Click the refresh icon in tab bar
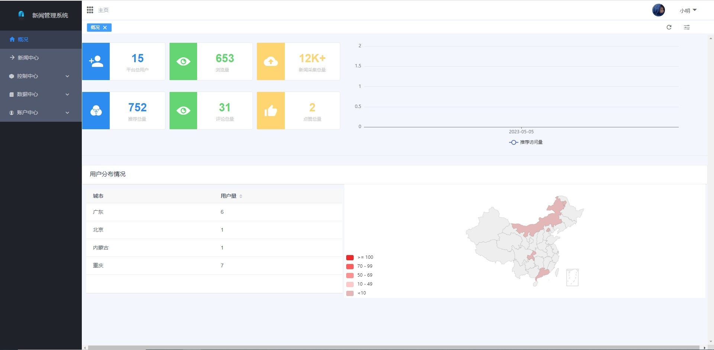Viewport: 714px width, 350px height. point(669,27)
